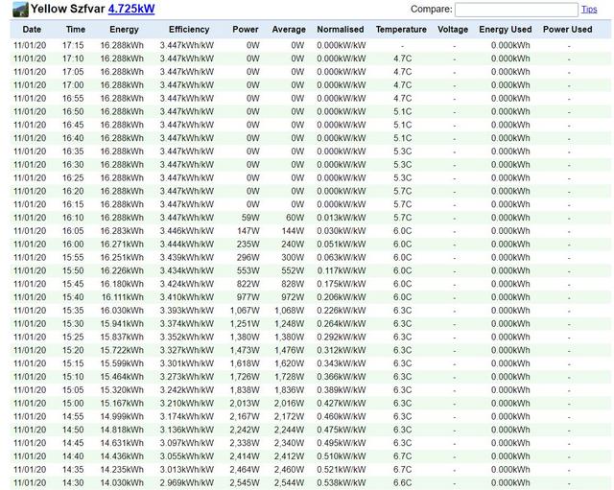
Task: Select normalised value 0.117kW/kW
Action: point(342,270)
